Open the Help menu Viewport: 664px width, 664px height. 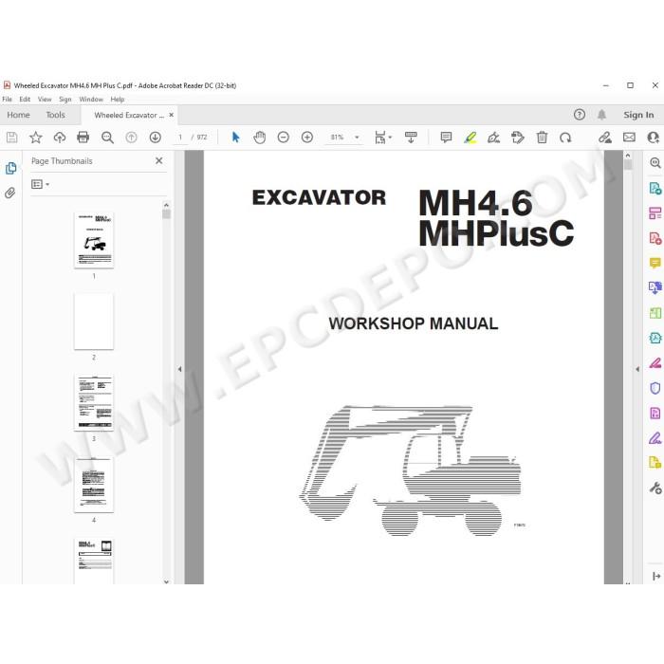pos(118,99)
